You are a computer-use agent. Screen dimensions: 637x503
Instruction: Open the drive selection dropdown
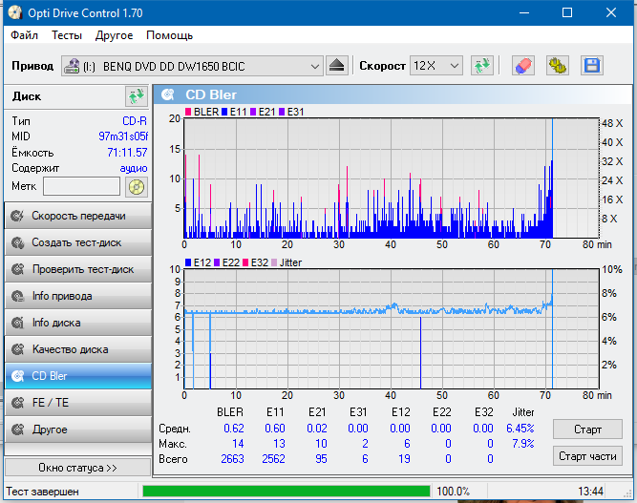pos(315,66)
